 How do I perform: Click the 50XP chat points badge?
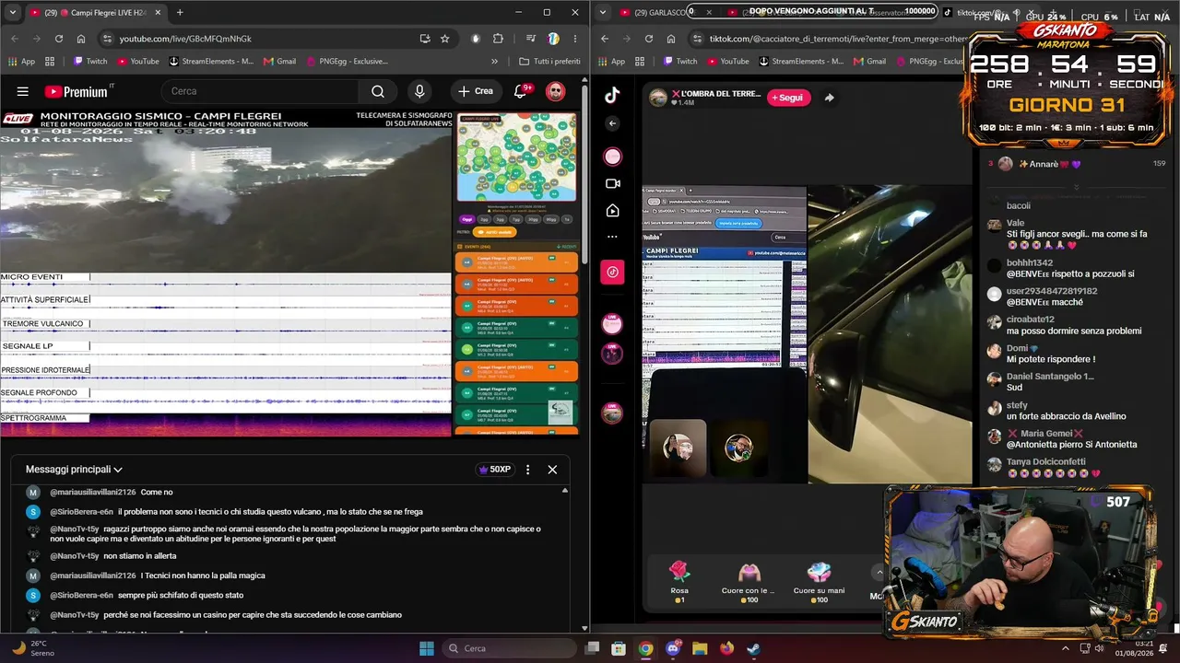[494, 470]
